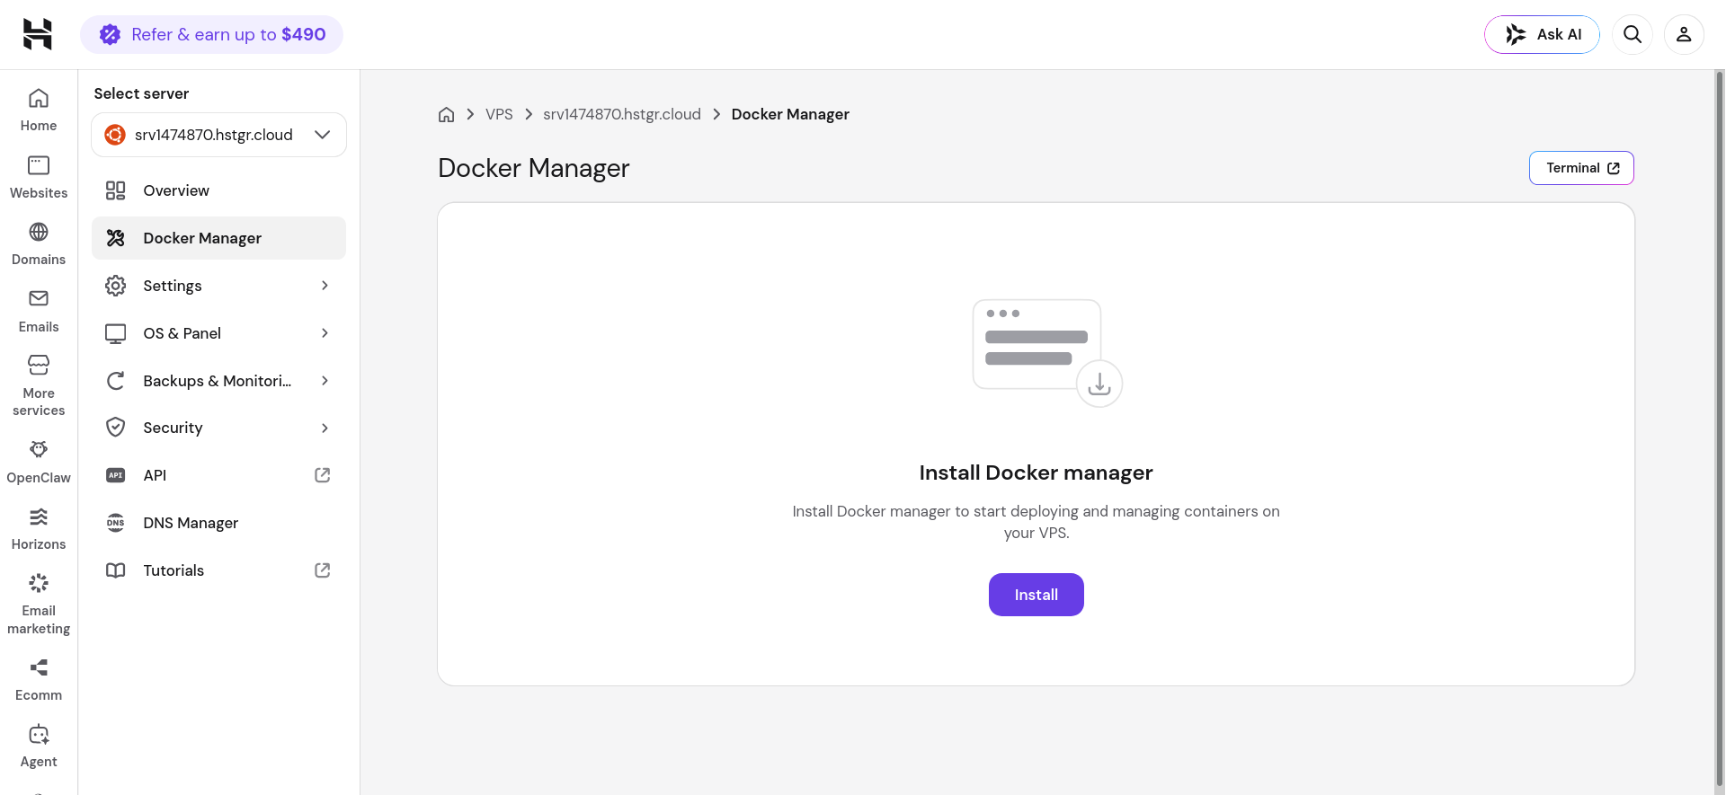This screenshot has width=1726, height=795.
Task: Go to VPS breadcrumb link
Action: point(499,114)
